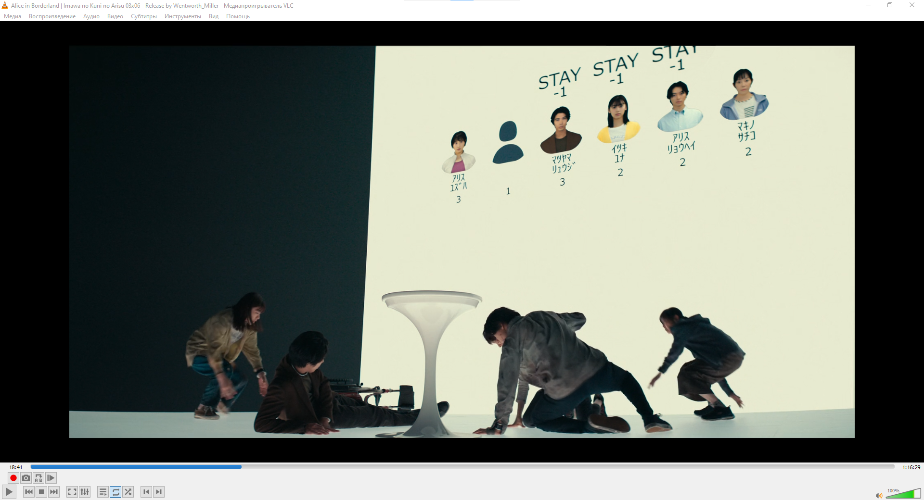Stop playback with the stop button

coord(41,492)
